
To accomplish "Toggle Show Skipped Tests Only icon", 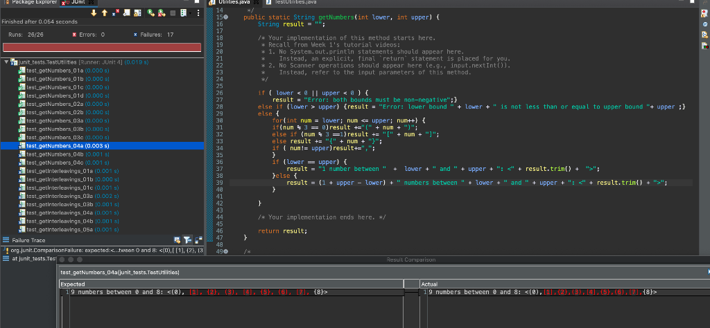I will (127, 12).
